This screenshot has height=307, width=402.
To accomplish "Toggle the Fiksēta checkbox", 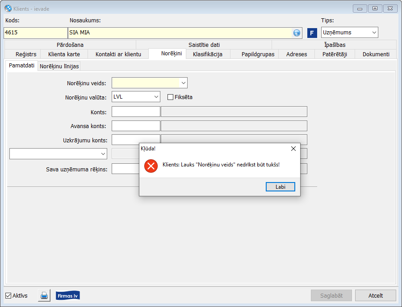I will 170,97.
